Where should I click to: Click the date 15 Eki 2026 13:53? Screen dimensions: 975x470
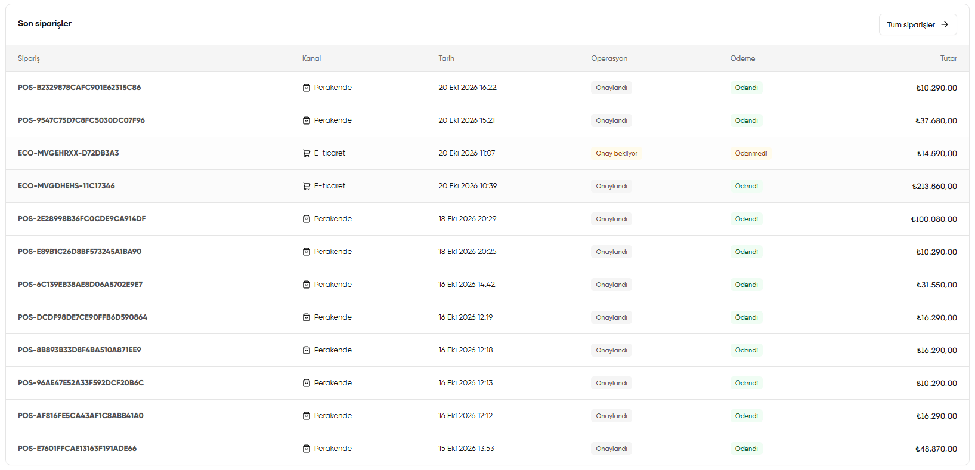[x=466, y=449]
